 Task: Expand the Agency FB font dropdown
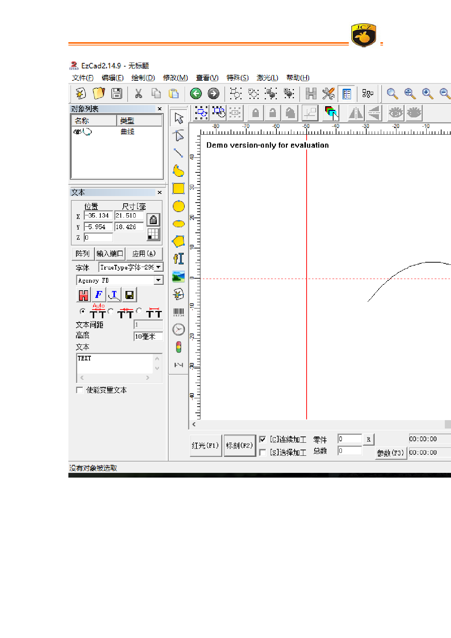click(158, 280)
